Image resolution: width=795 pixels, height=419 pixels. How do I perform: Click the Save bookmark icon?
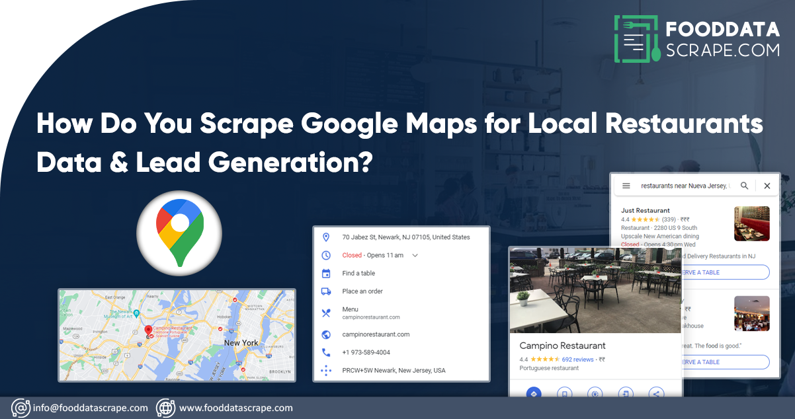[564, 393]
